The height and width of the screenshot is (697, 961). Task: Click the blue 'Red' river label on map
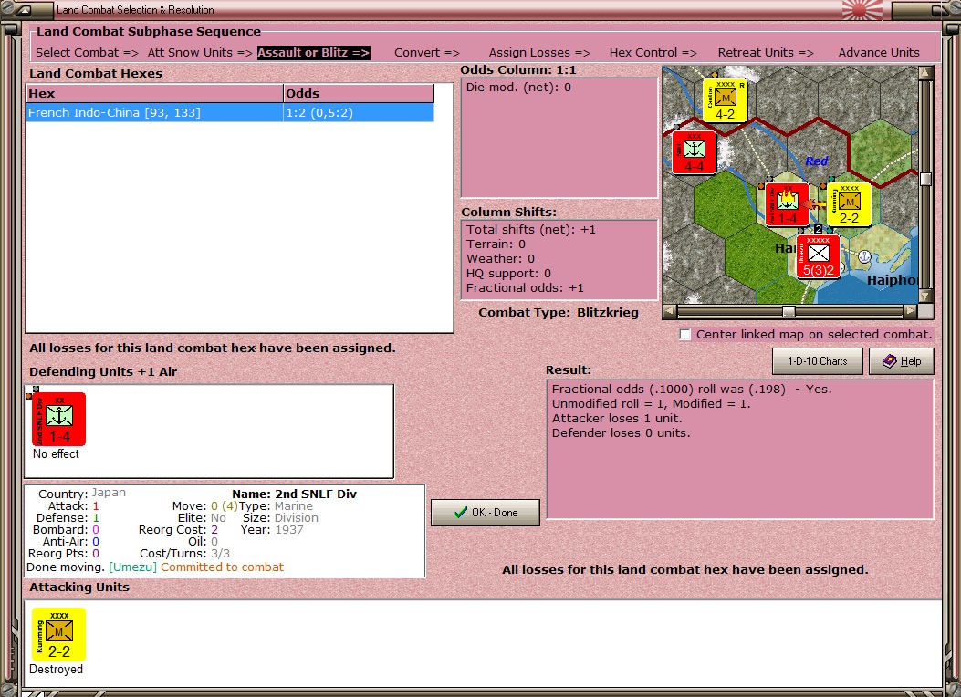click(x=817, y=161)
